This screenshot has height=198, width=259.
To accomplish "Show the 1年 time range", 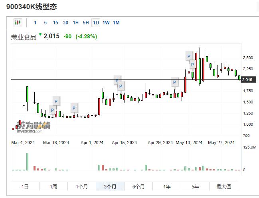I will pyautogui.click(x=167, y=186).
